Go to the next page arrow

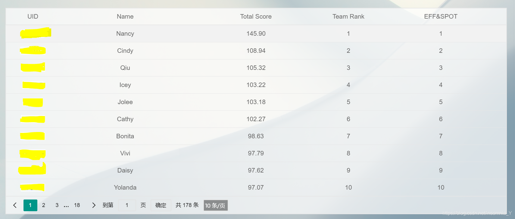(94, 205)
